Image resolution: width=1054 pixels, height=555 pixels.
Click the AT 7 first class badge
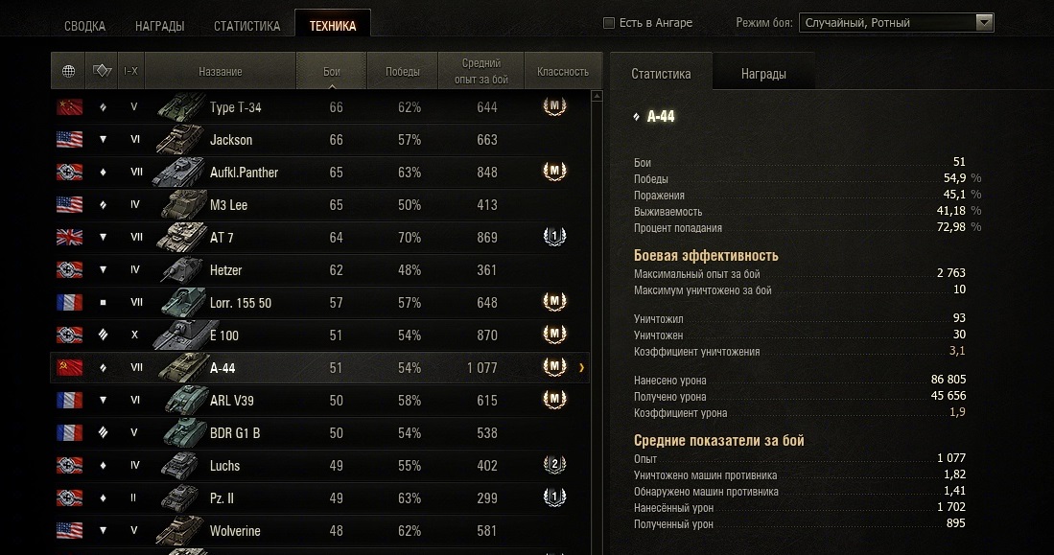point(553,238)
